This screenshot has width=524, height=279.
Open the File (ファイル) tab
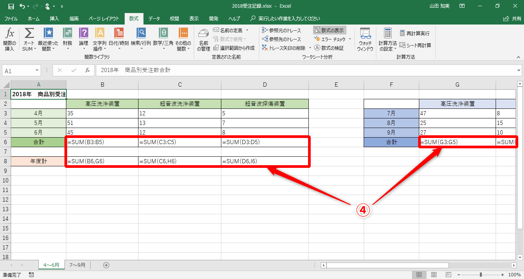click(11, 18)
